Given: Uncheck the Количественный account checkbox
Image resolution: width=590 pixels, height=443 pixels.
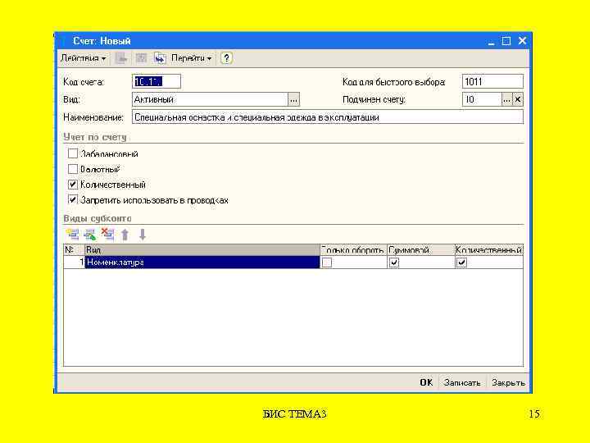Looking at the screenshot, I should click(x=73, y=185).
